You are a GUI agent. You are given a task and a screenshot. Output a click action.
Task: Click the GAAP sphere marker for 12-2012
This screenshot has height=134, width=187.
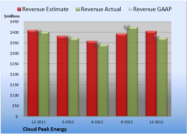[x=156, y=37]
